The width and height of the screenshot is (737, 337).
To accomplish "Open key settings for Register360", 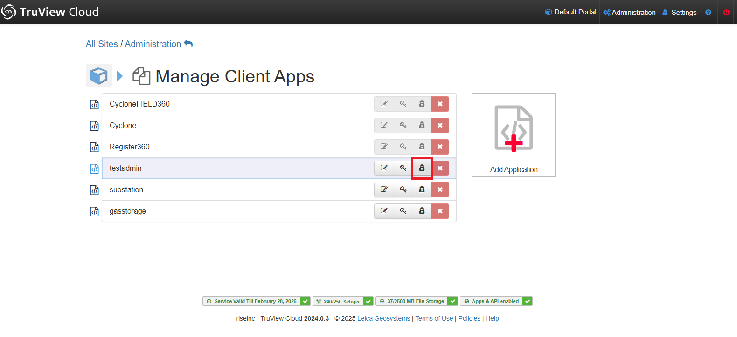I will 403,147.
